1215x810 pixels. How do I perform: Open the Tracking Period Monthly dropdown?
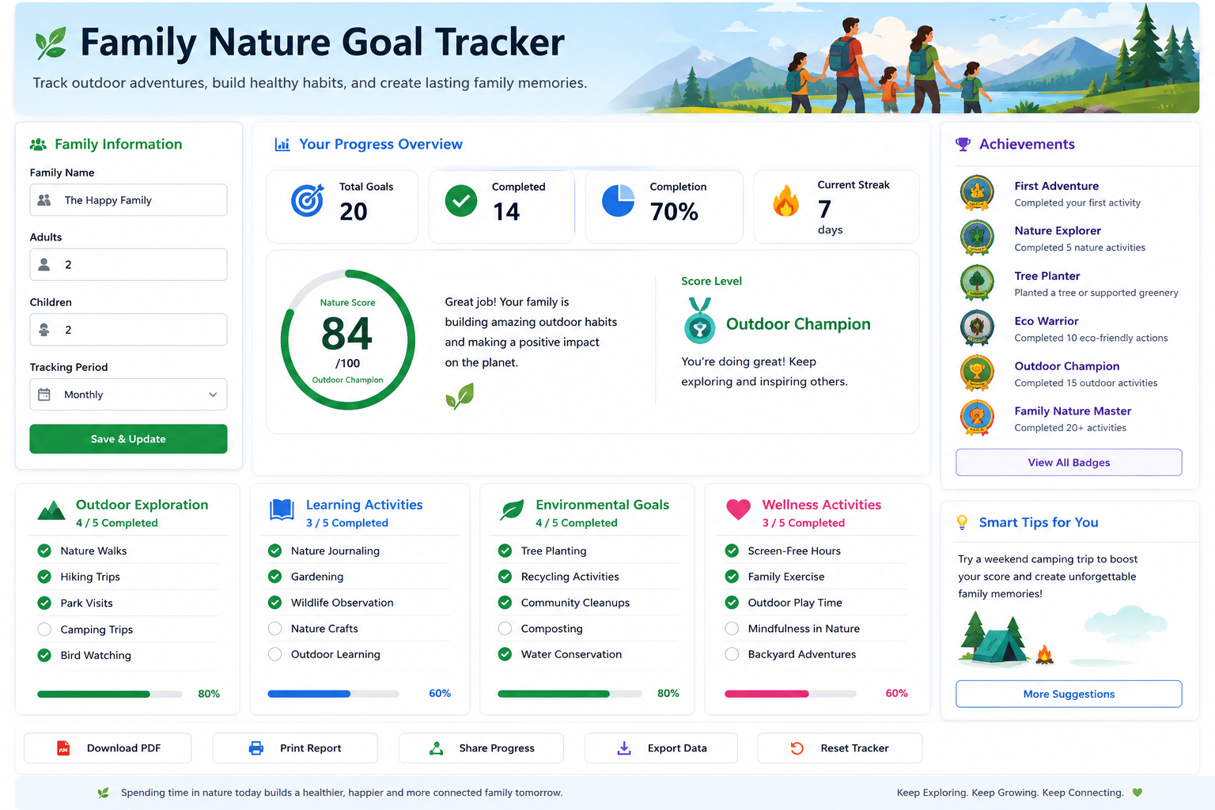tap(128, 395)
